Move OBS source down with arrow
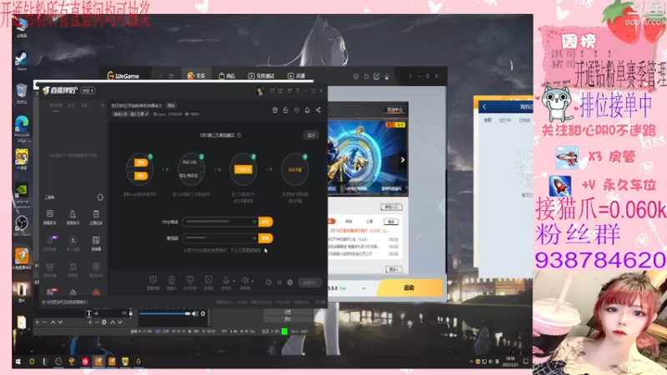Screen dimensions: 667x375 120,322
